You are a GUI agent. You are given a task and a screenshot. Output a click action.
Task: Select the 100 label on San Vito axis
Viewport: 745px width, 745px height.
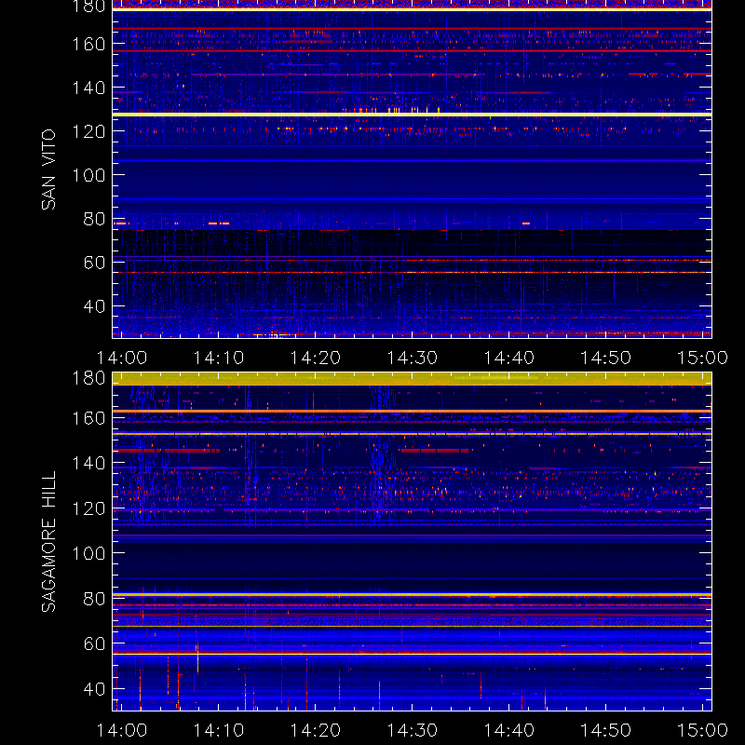pos(88,175)
